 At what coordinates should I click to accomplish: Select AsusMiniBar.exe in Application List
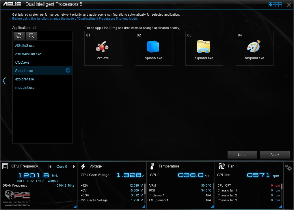pyautogui.click(x=42, y=54)
